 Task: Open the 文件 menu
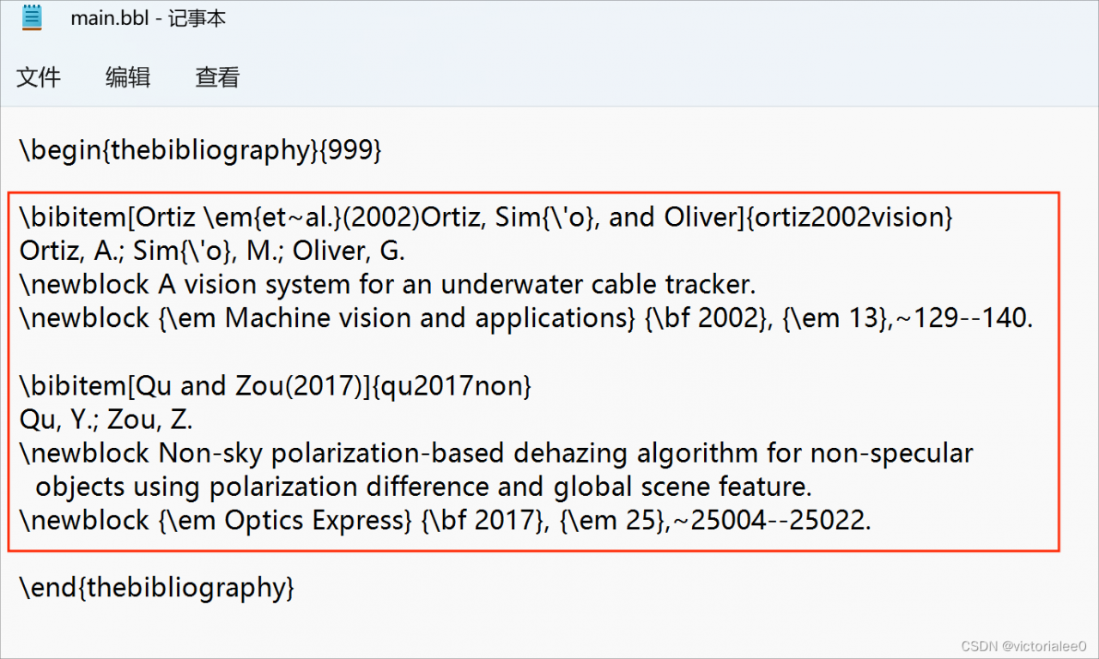[39, 77]
